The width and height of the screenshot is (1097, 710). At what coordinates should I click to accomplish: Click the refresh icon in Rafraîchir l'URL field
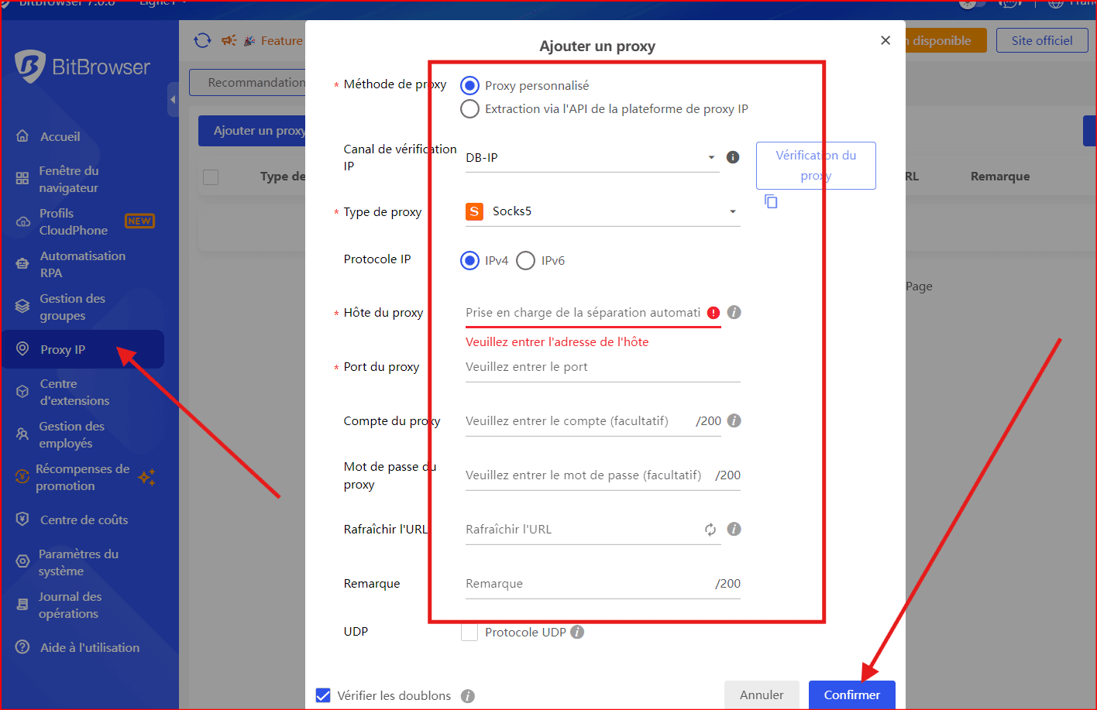point(710,530)
